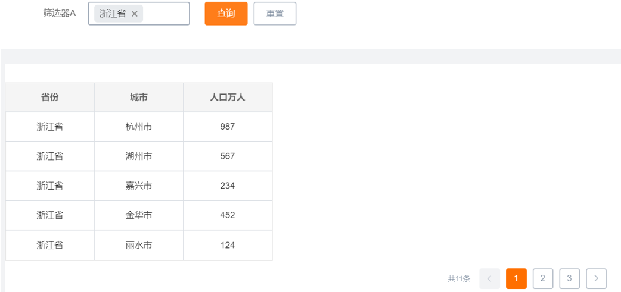This screenshot has height=292, width=621.
Task: Open the 筛选器A filter dropdown field
Action: [x=165, y=14]
